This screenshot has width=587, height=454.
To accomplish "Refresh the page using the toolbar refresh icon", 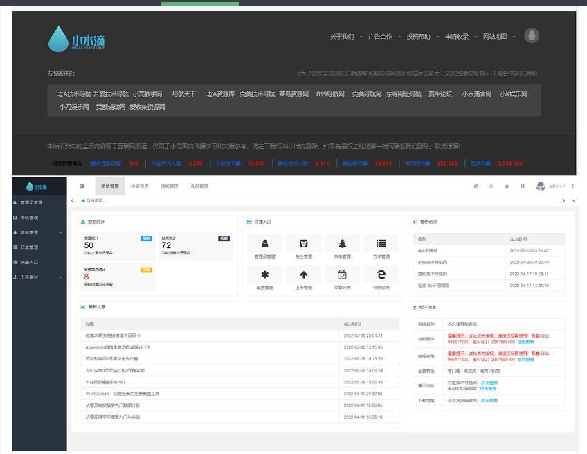I will pyautogui.click(x=476, y=186).
